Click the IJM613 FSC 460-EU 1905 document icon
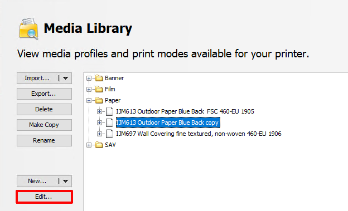The image size is (348, 211). [x=109, y=111]
